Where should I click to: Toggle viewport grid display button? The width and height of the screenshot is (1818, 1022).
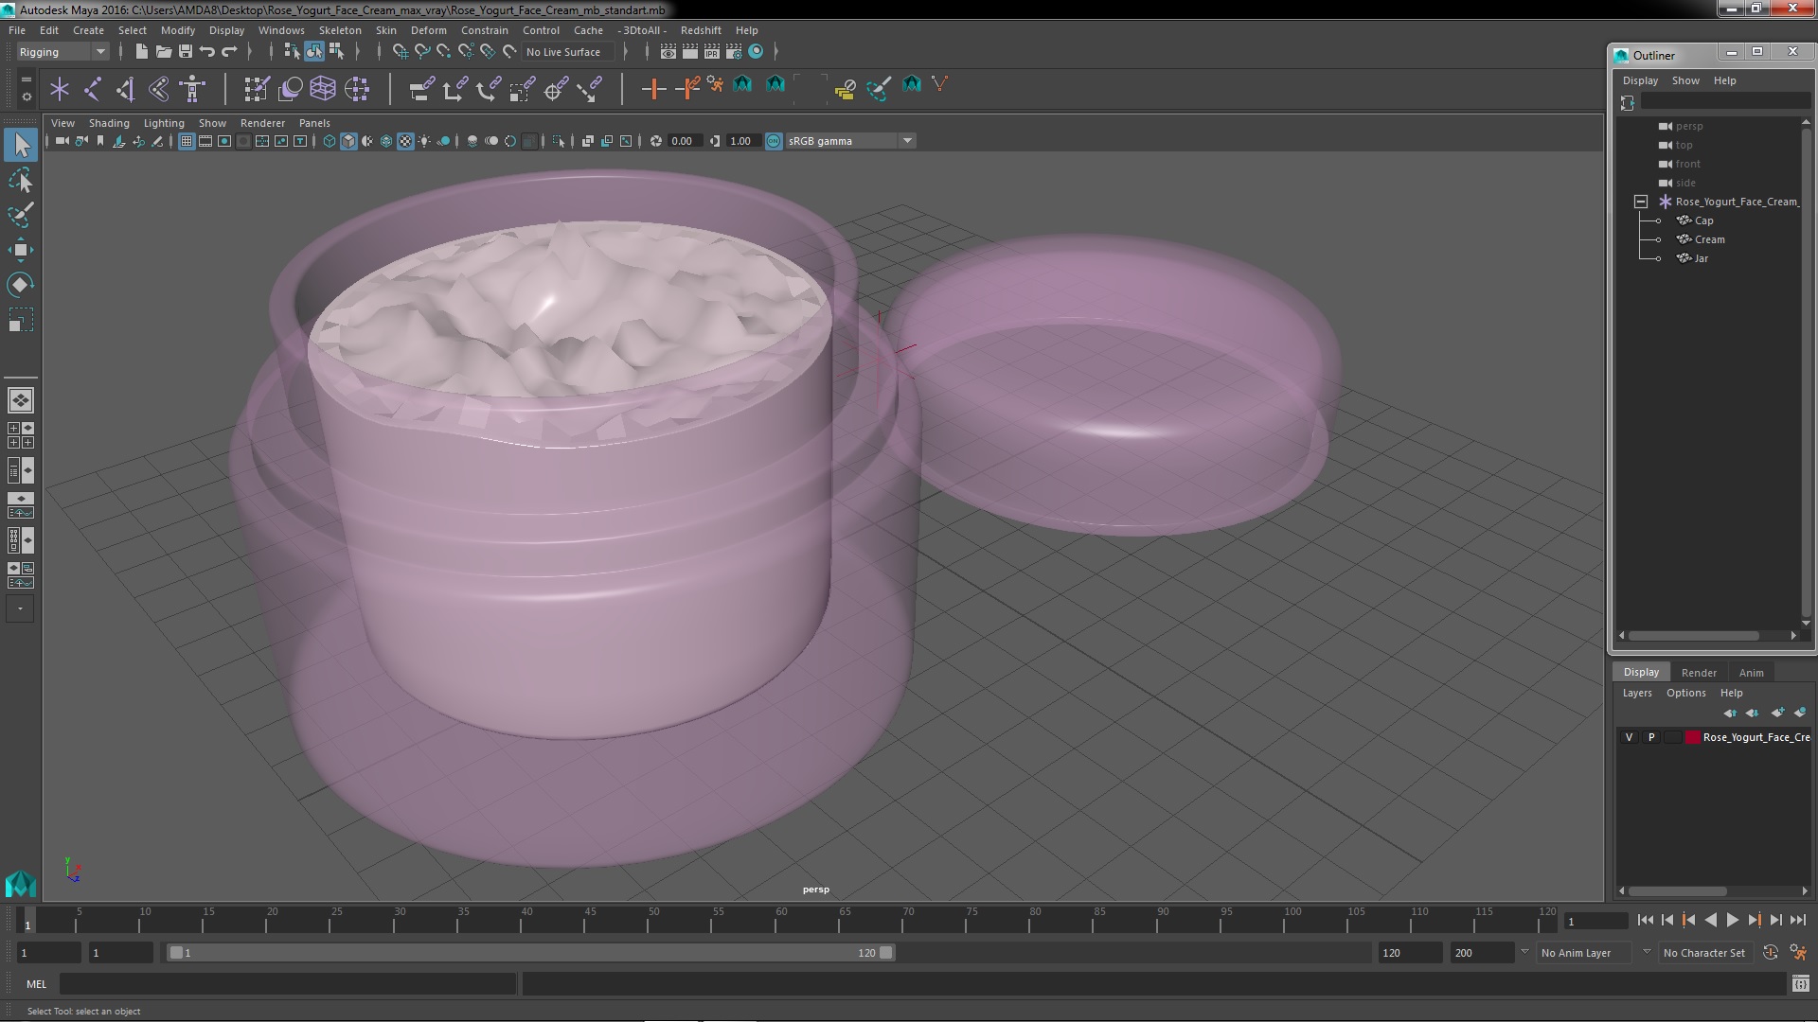point(187,141)
